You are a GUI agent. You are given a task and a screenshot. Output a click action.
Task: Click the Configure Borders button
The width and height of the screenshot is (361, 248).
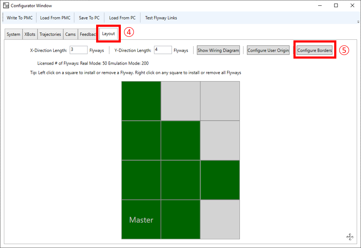(315, 50)
